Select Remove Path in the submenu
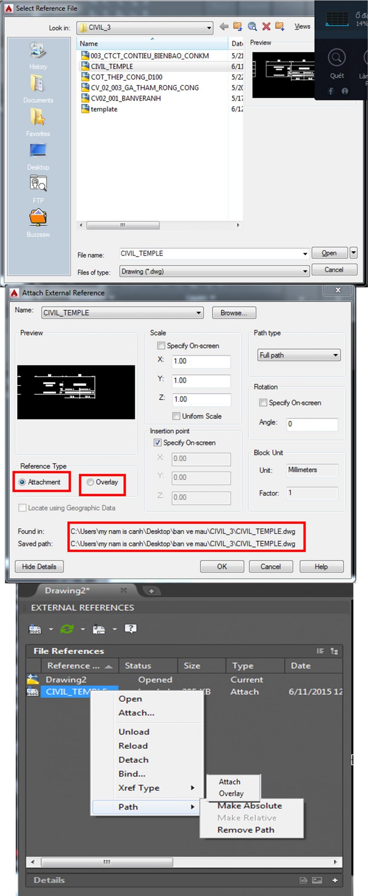Image resolution: width=368 pixels, height=896 pixels. (x=246, y=829)
